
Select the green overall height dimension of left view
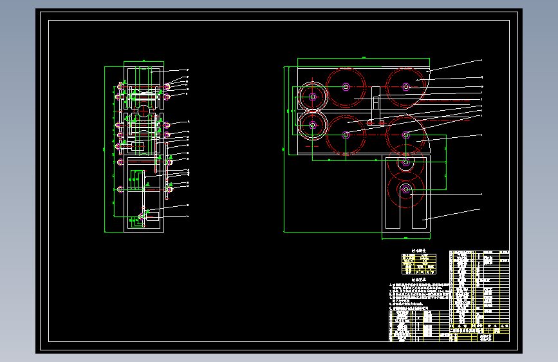tap(105, 149)
